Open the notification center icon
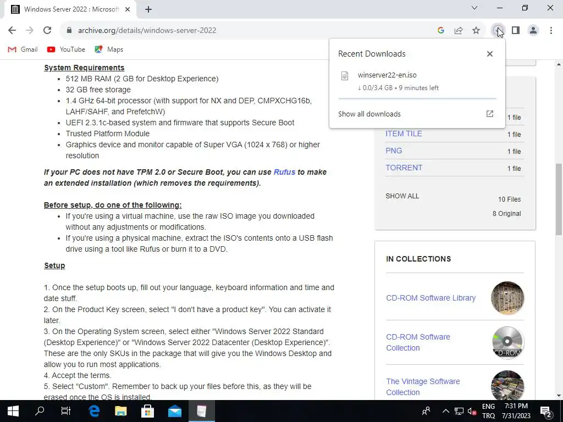The width and height of the screenshot is (563, 422). [x=546, y=411]
